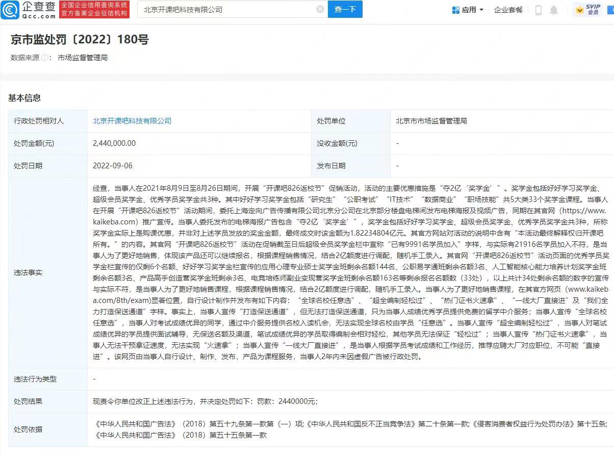Click 市场监督管理局 data source text

click(x=83, y=58)
